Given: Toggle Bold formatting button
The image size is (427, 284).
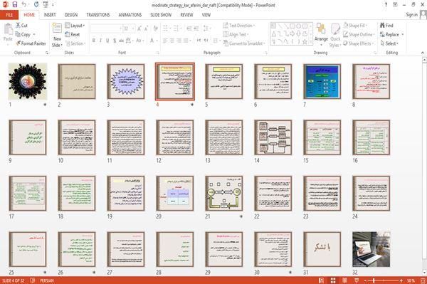Looking at the screenshot, I should pyautogui.click(x=94, y=41).
